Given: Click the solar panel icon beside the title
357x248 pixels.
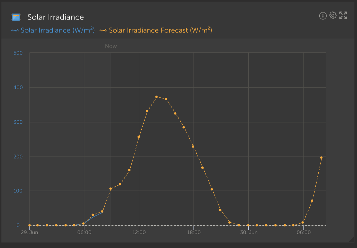Looking at the screenshot, I should 16,17.
